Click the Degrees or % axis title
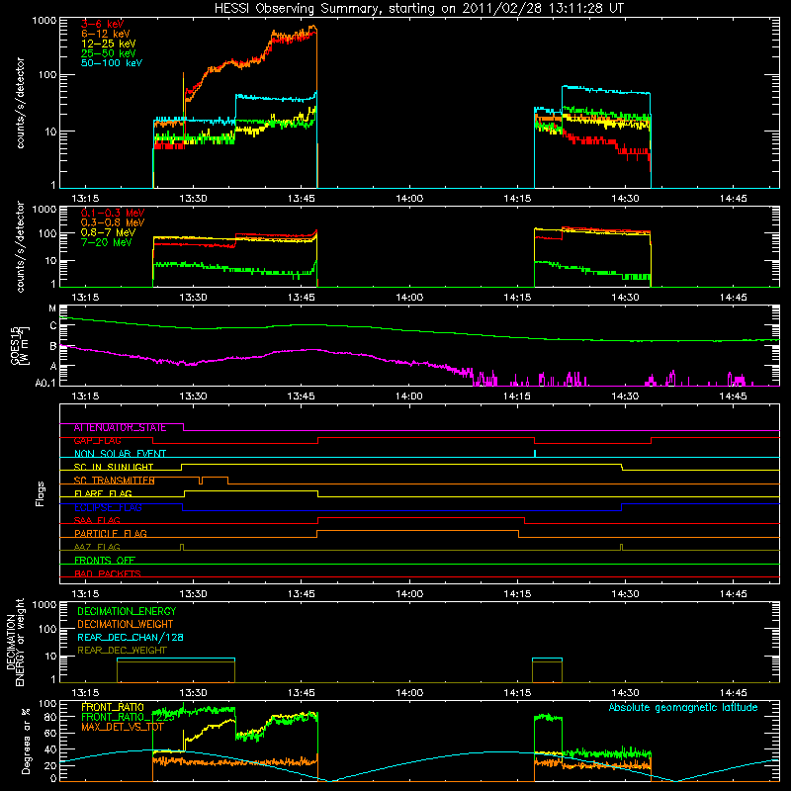The height and width of the screenshot is (791, 791). (26, 741)
